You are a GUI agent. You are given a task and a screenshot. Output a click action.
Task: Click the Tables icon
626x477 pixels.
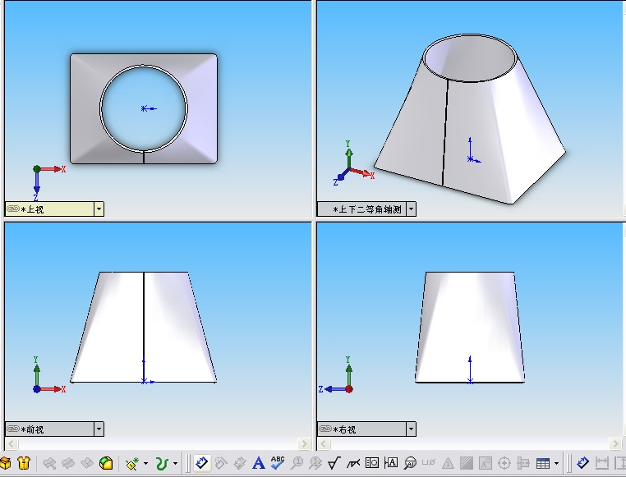543,463
